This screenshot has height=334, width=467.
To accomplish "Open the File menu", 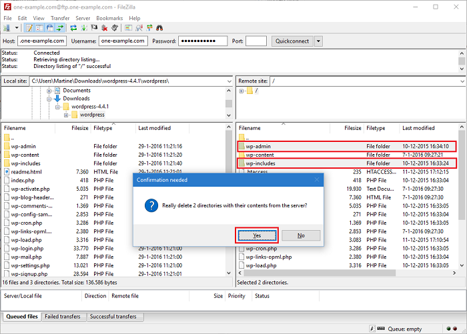I will click(x=8, y=18).
